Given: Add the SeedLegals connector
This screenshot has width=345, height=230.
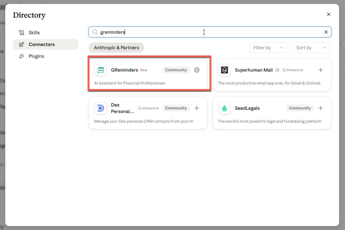Looking at the screenshot, I should coord(321,108).
